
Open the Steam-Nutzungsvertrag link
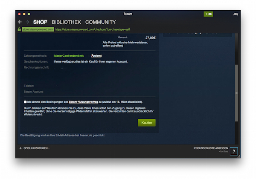pyautogui.click(x=84, y=102)
